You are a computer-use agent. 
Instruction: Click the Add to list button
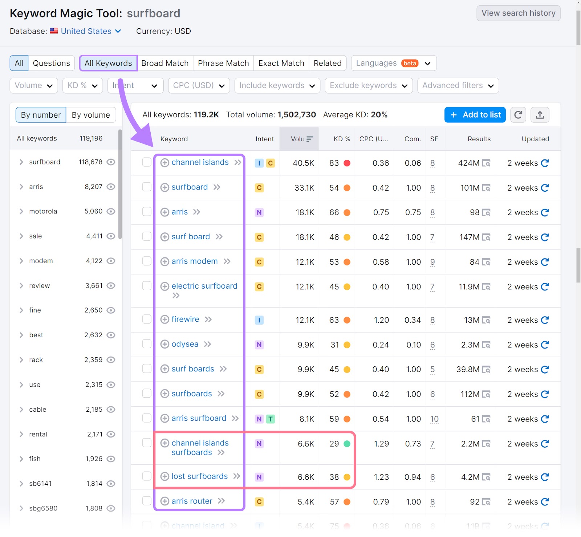click(475, 115)
